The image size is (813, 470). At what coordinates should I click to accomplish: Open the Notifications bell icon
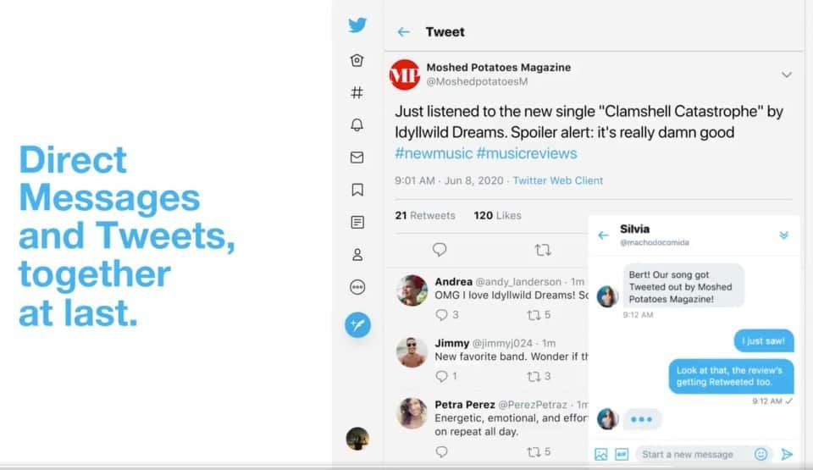pyautogui.click(x=357, y=124)
